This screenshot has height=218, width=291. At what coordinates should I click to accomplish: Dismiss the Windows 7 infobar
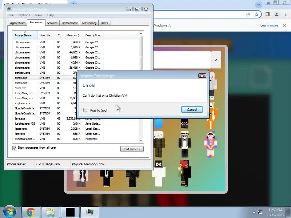pos(284,25)
